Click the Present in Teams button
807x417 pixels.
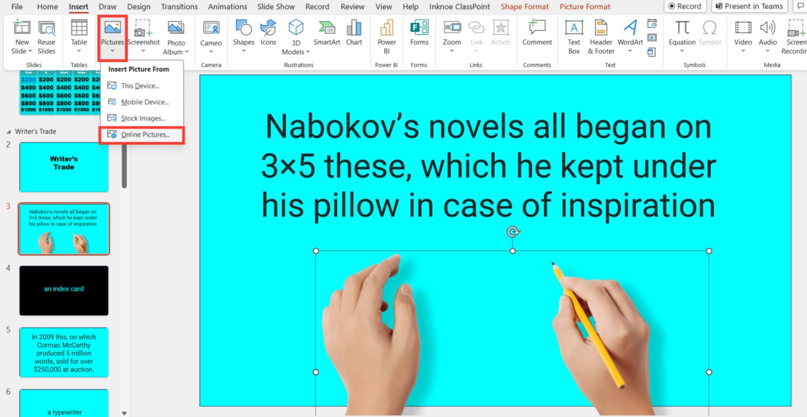[749, 6]
